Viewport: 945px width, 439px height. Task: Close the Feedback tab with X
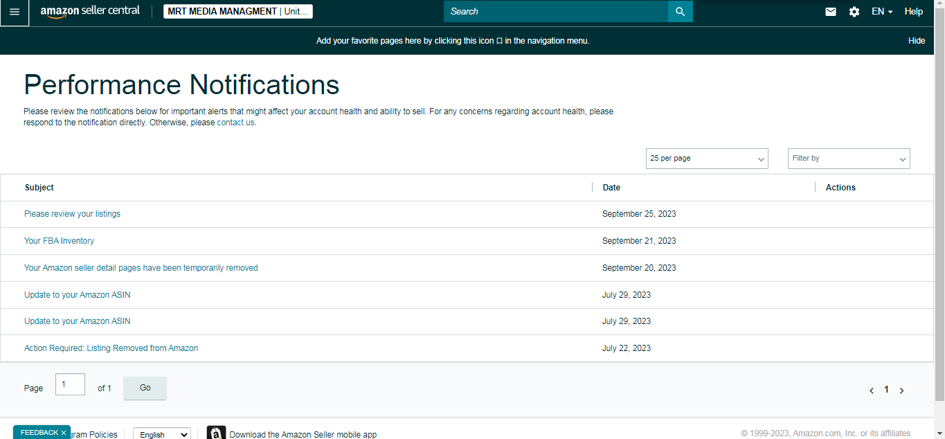tap(64, 433)
